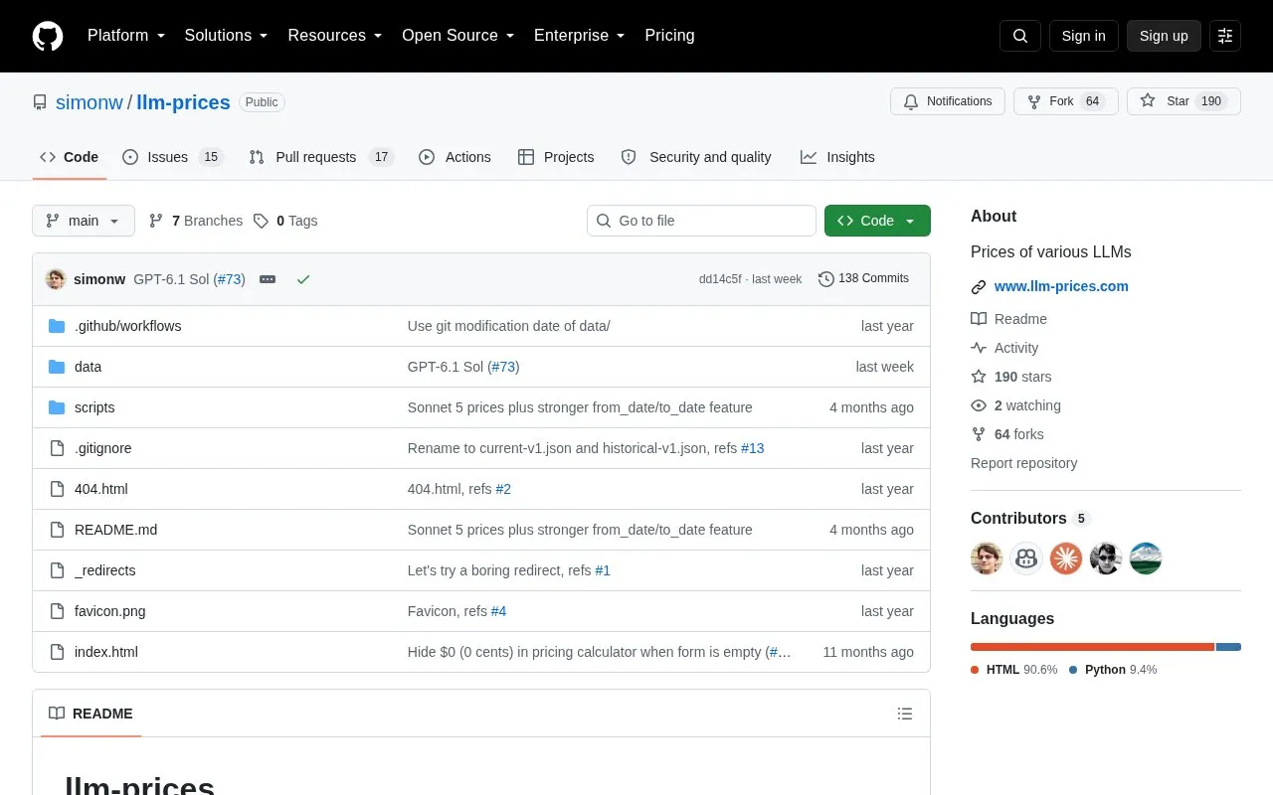Viewport: 1273px width, 795px height.
Task: Click the Python segment of languages bar
Action: [x=1228, y=647]
